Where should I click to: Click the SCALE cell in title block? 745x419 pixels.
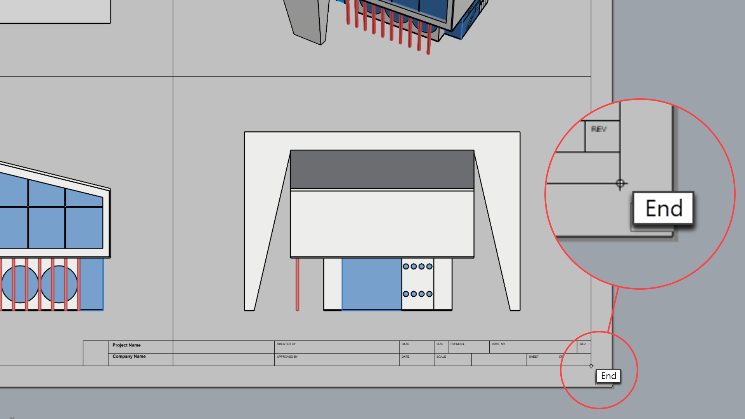tap(452, 359)
